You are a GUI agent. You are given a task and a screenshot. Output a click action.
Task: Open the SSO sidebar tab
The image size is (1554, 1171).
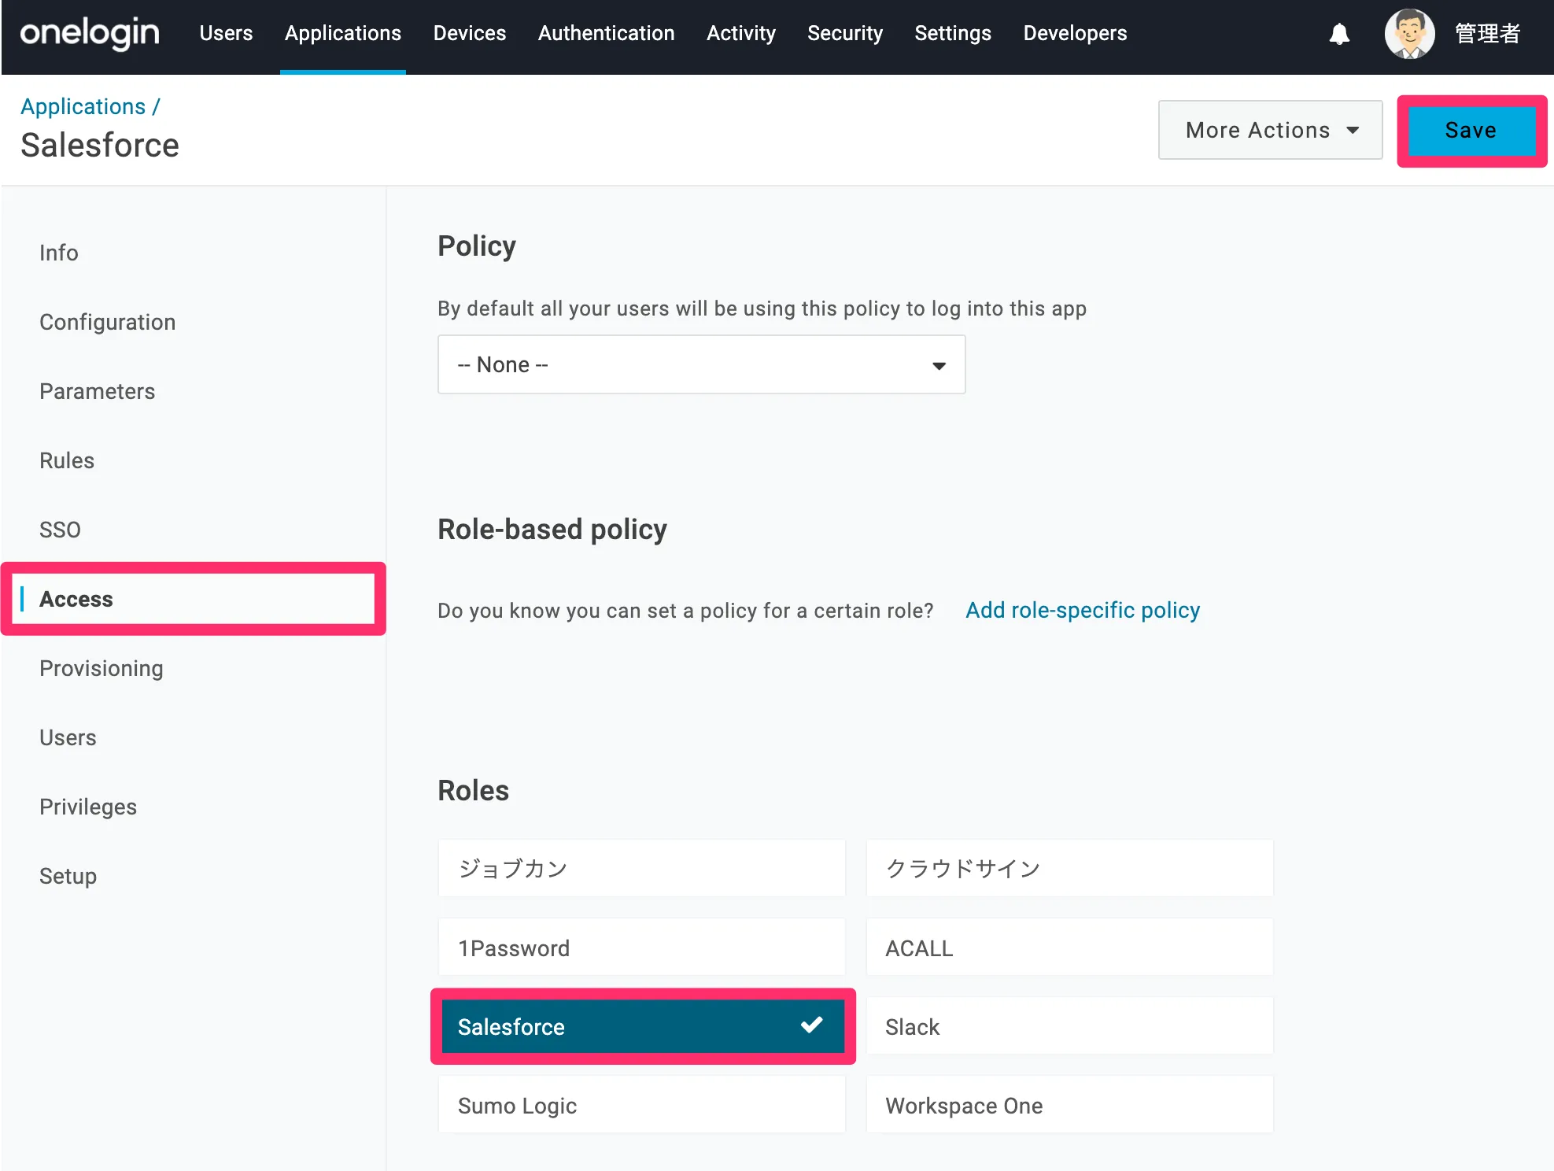(60, 530)
